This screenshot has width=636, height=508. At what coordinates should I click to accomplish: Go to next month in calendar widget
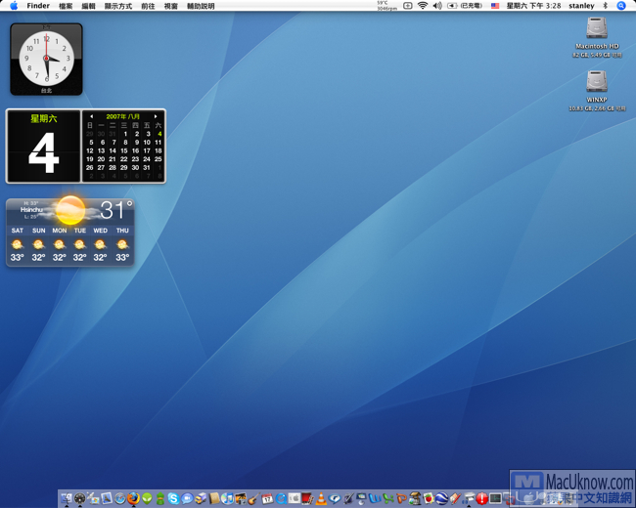coord(156,116)
